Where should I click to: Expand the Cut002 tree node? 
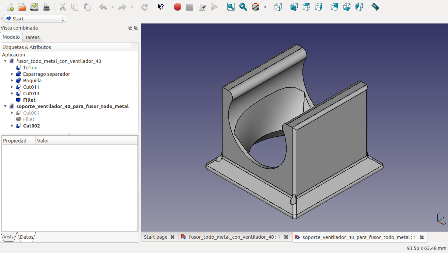[12, 126]
